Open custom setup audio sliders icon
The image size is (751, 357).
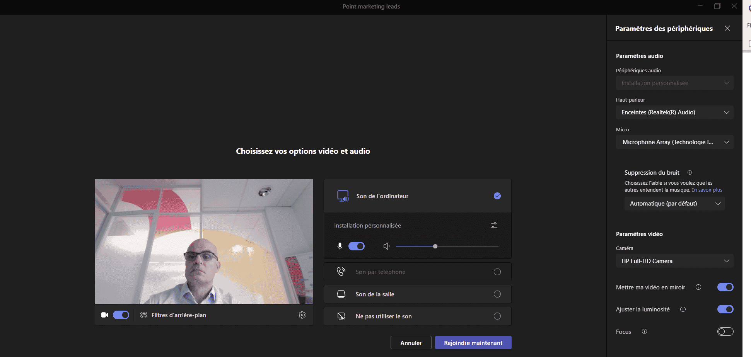(x=494, y=225)
